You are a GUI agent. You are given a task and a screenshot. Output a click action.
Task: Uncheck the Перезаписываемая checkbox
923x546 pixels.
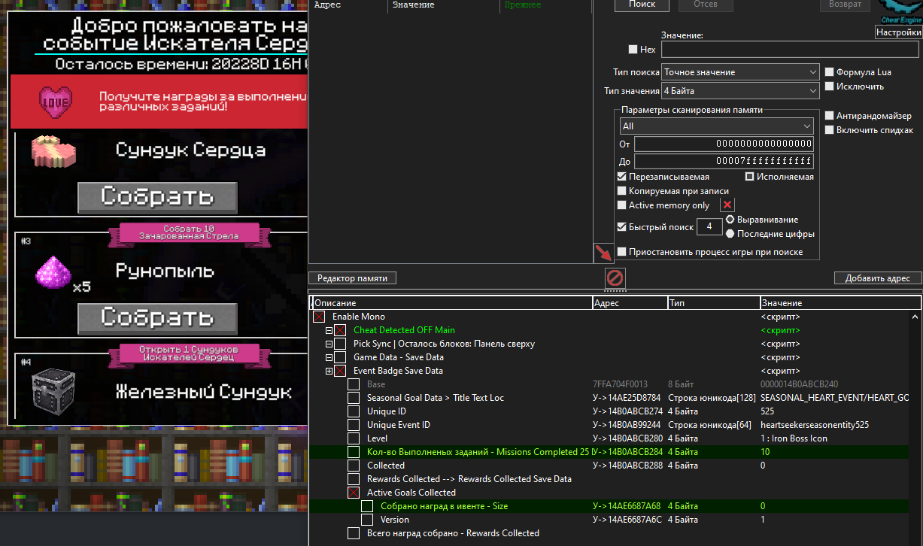(x=621, y=177)
